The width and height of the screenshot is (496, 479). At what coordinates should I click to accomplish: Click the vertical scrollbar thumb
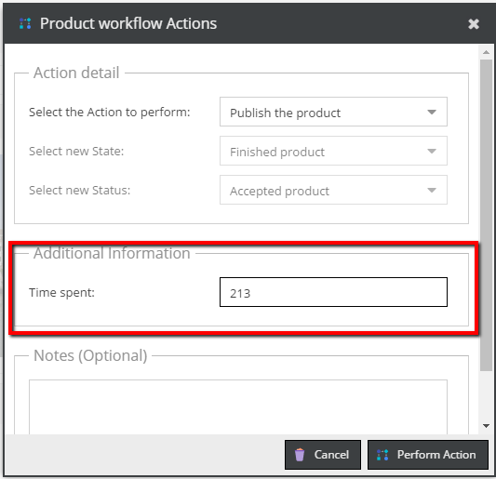tap(486, 215)
